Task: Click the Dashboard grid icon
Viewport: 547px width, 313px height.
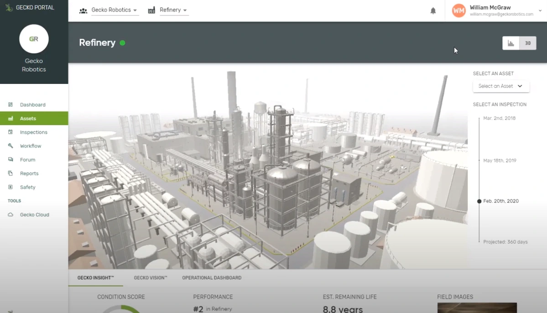Action: (10, 104)
